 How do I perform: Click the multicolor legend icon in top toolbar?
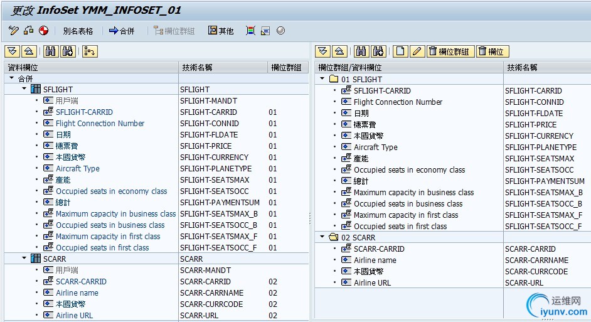point(250,30)
